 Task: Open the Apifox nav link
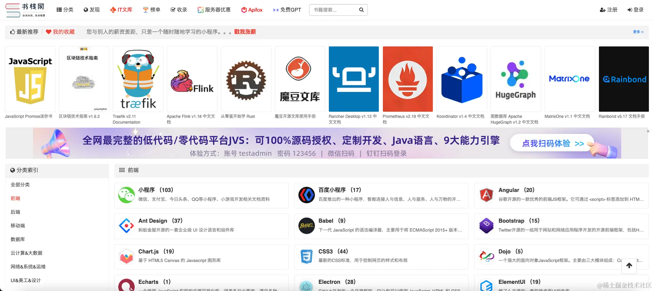[252, 10]
